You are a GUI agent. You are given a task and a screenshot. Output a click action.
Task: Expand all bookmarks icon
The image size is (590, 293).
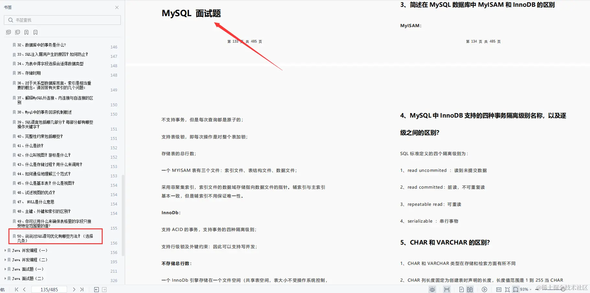(x=8, y=32)
